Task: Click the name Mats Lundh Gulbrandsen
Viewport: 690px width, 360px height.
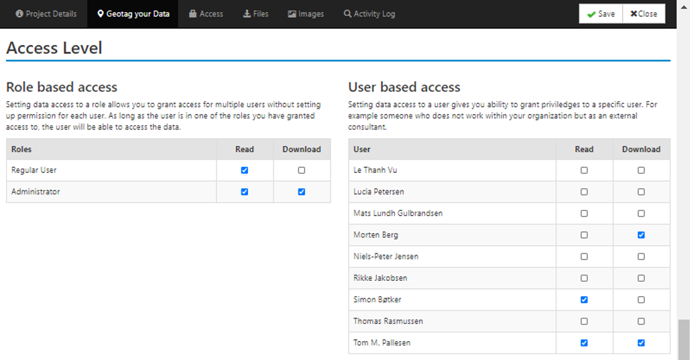Action: tap(398, 213)
